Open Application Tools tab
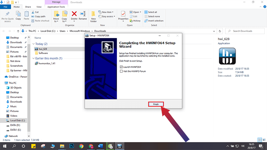 (x=56, y=7)
